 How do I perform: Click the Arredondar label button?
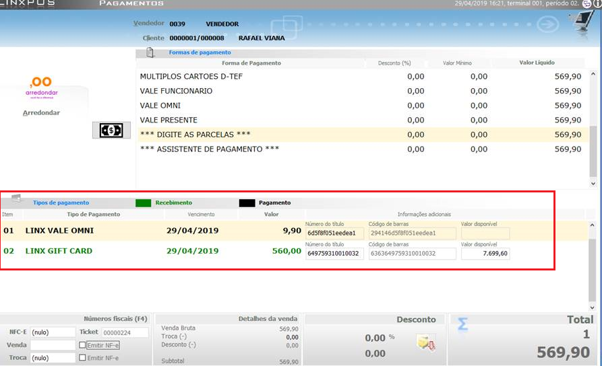[x=42, y=112]
